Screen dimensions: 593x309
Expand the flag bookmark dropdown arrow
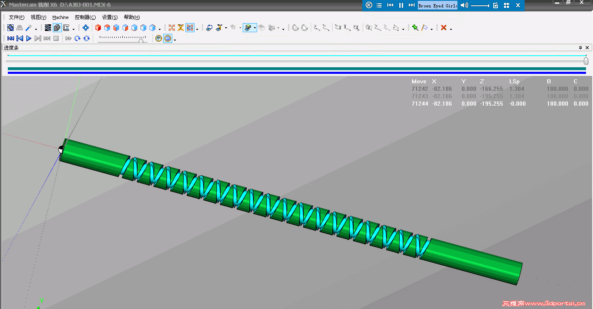pos(431,29)
